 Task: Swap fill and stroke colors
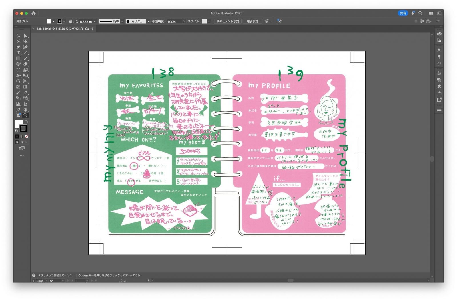27,121
